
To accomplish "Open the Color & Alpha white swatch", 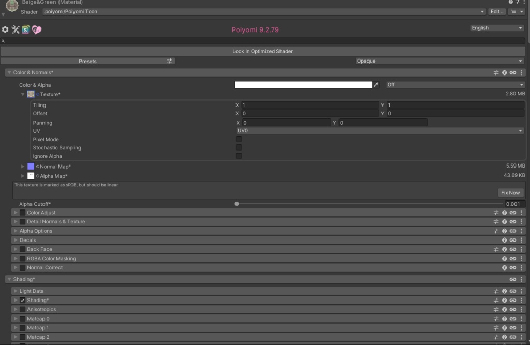I will tap(303, 85).
